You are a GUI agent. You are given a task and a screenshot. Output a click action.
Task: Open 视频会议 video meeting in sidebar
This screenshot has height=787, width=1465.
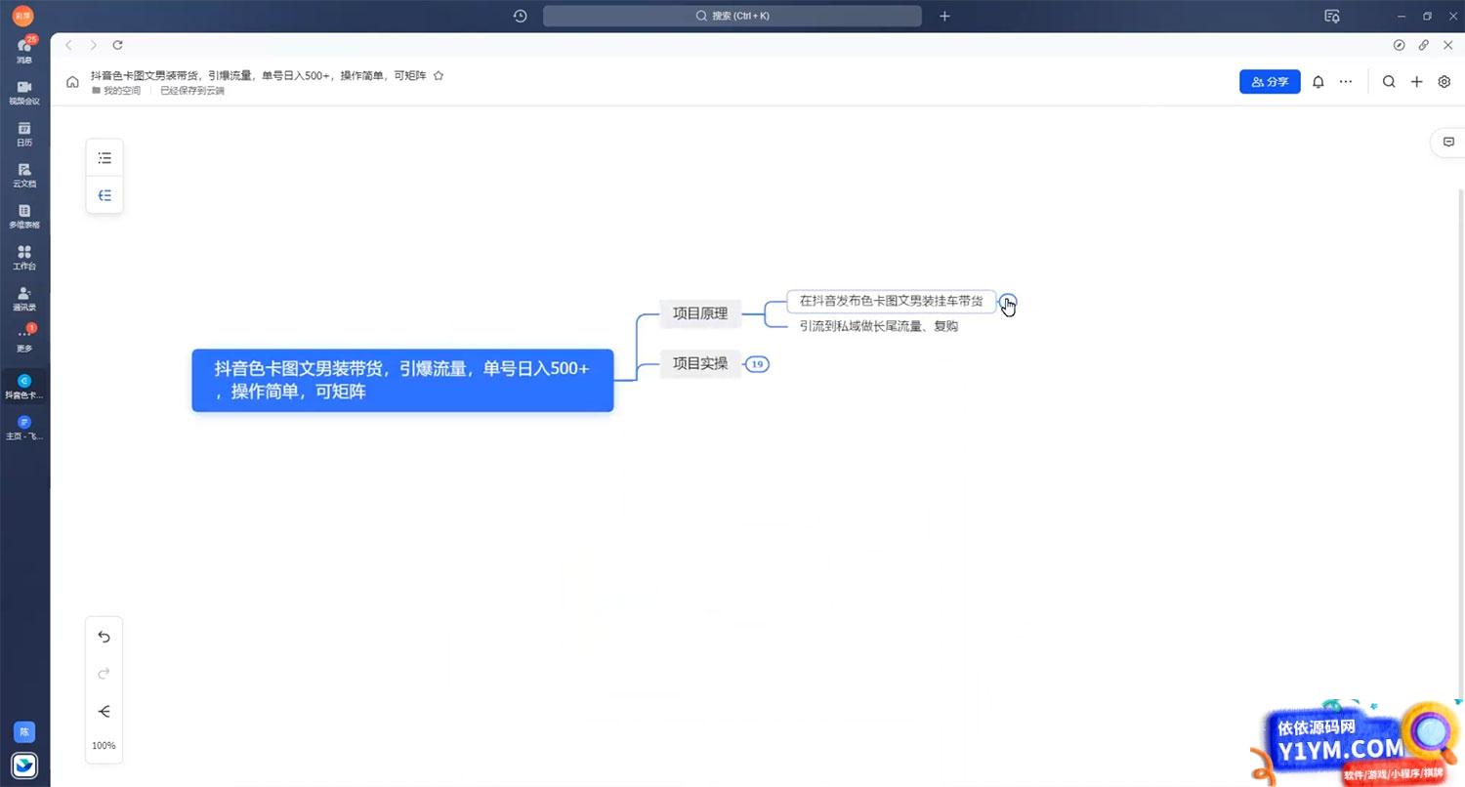[x=24, y=93]
